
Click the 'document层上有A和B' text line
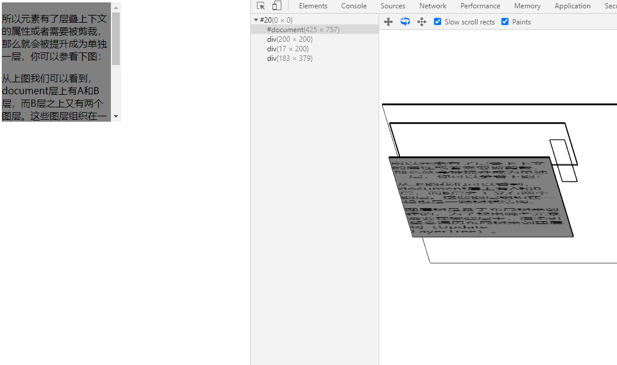tap(50, 91)
